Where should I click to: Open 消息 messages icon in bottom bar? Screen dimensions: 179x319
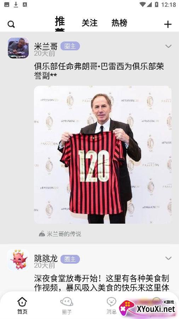click(111, 302)
